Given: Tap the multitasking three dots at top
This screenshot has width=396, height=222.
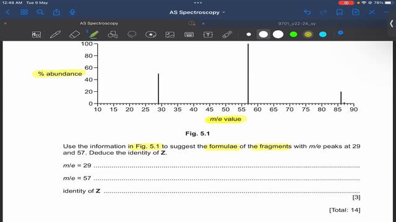Looking at the screenshot, I should click(x=198, y=2).
